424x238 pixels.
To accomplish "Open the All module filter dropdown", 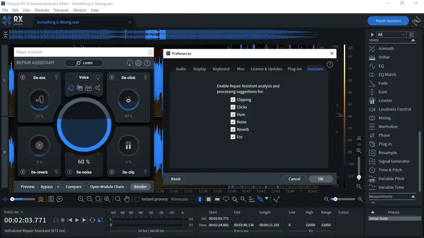I will click(x=391, y=35).
